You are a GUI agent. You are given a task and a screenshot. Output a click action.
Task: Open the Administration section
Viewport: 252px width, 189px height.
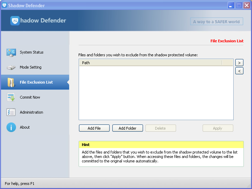35,112
